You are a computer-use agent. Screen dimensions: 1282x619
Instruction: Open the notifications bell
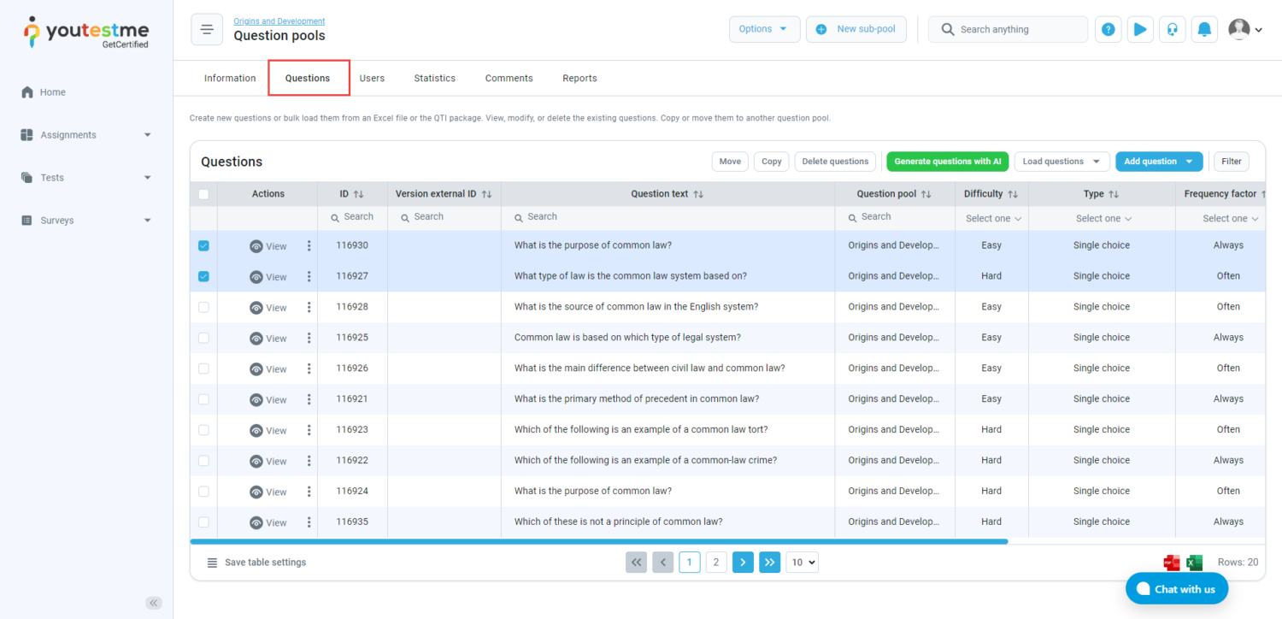1204,29
